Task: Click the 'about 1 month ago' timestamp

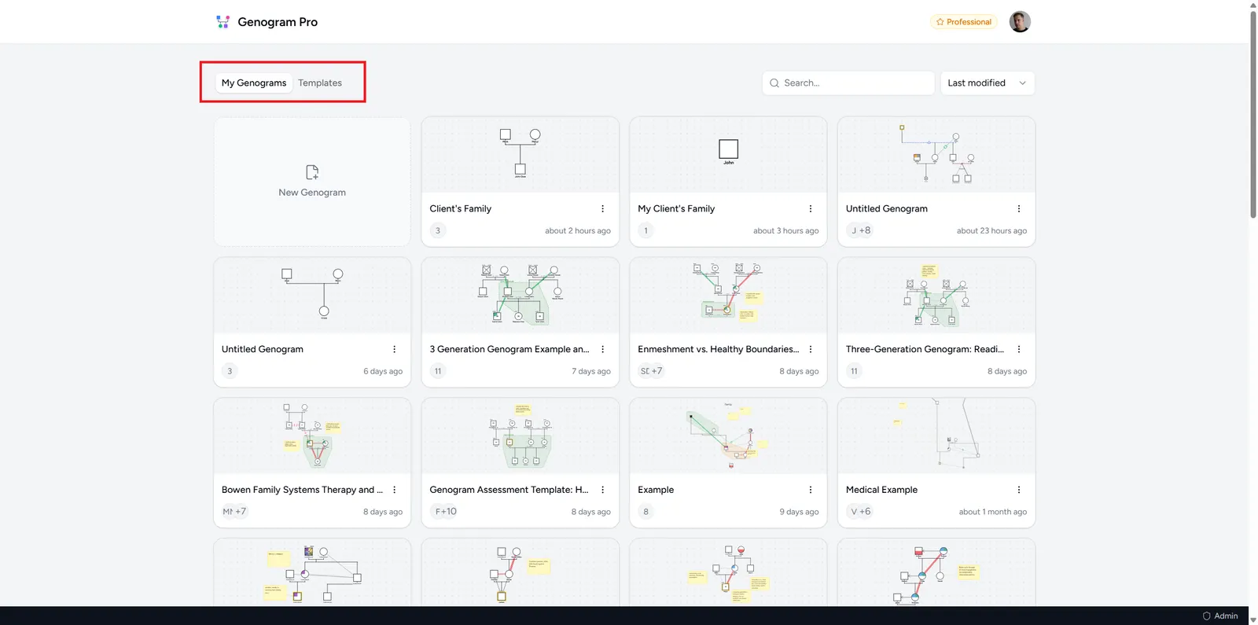Action: (x=993, y=512)
